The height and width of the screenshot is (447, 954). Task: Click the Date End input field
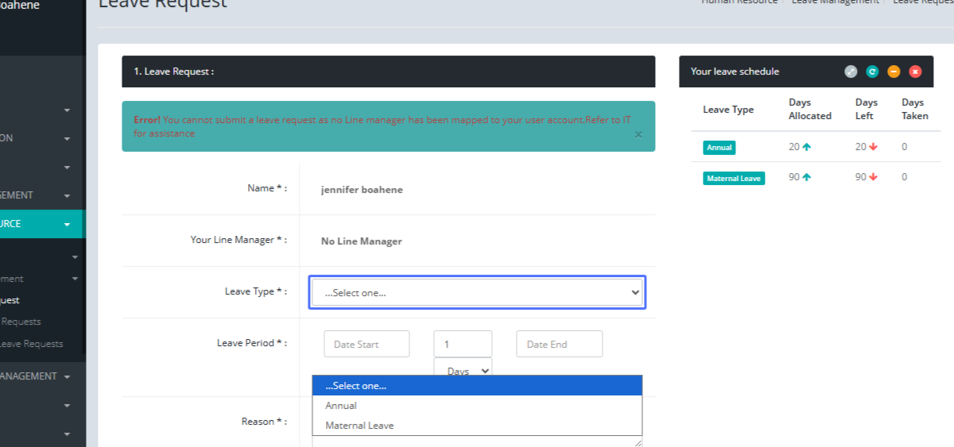pyautogui.click(x=559, y=345)
